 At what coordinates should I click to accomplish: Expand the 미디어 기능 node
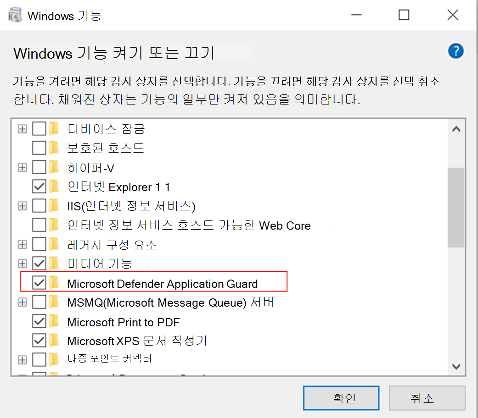pyautogui.click(x=22, y=264)
